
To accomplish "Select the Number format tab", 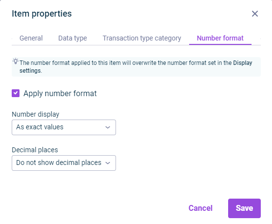I will click(x=220, y=38).
